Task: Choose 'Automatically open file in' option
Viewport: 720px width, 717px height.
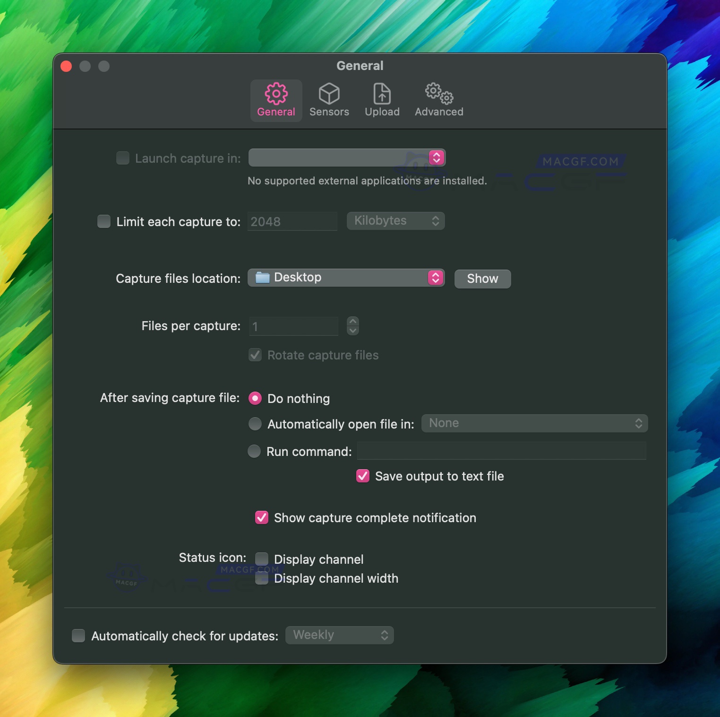Action: tap(255, 424)
